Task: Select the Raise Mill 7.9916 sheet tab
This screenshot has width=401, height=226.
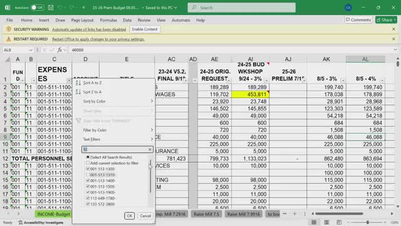Action: pyautogui.click(x=244, y=214)
